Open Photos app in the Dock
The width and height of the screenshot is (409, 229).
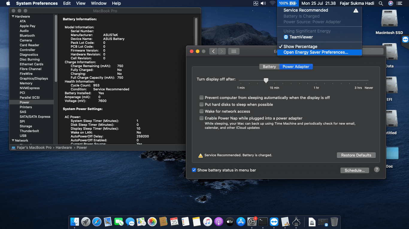152,222
